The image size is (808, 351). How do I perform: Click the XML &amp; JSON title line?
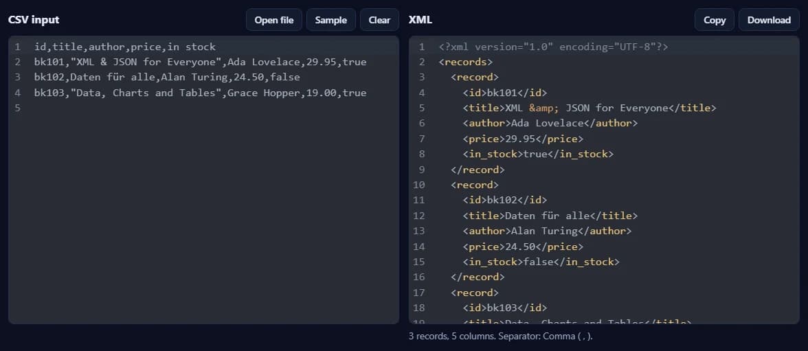590,108
